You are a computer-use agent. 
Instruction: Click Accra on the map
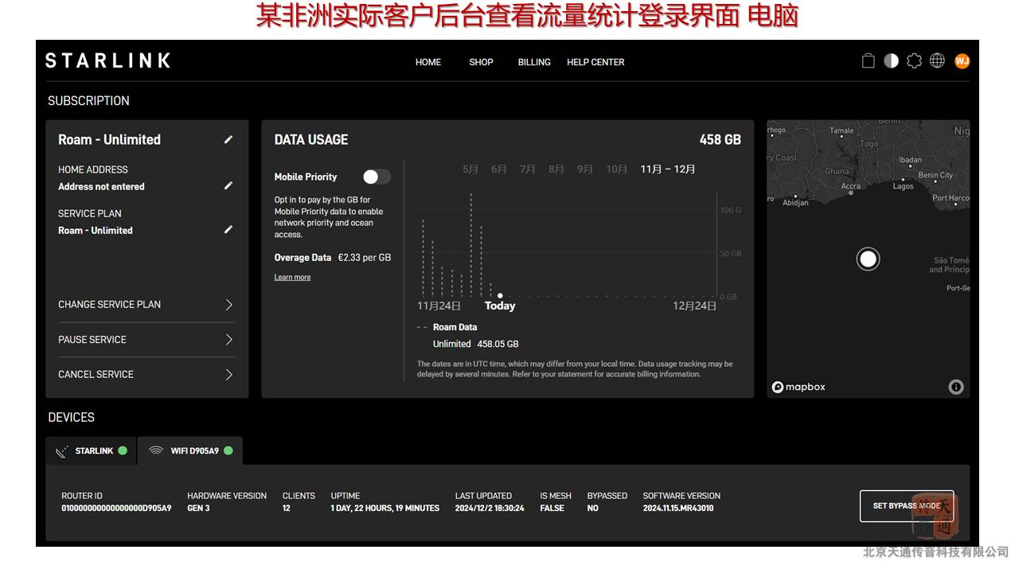(851, 187)
